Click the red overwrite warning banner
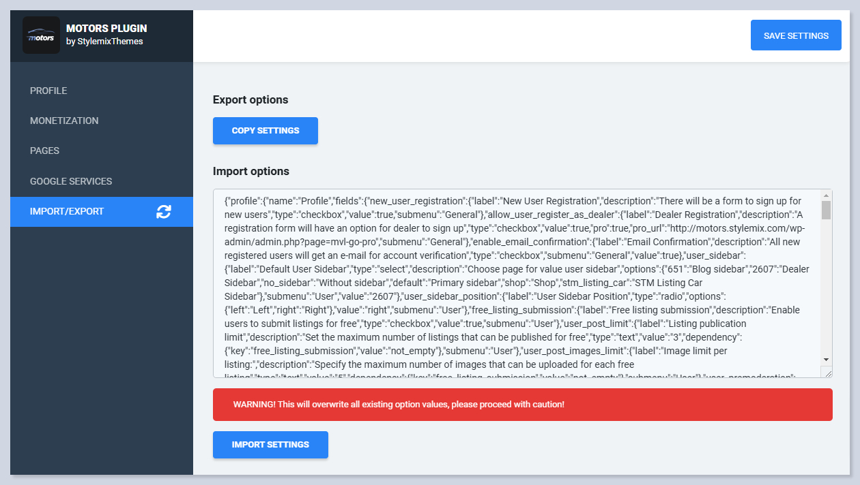860x485 pixels. point(522,405)
